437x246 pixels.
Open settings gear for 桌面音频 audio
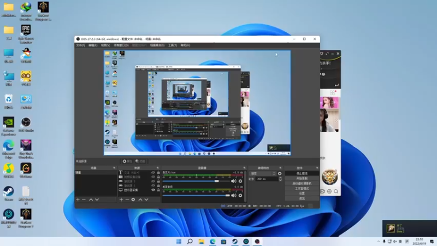pyautogui.click(x=240, y=196)
